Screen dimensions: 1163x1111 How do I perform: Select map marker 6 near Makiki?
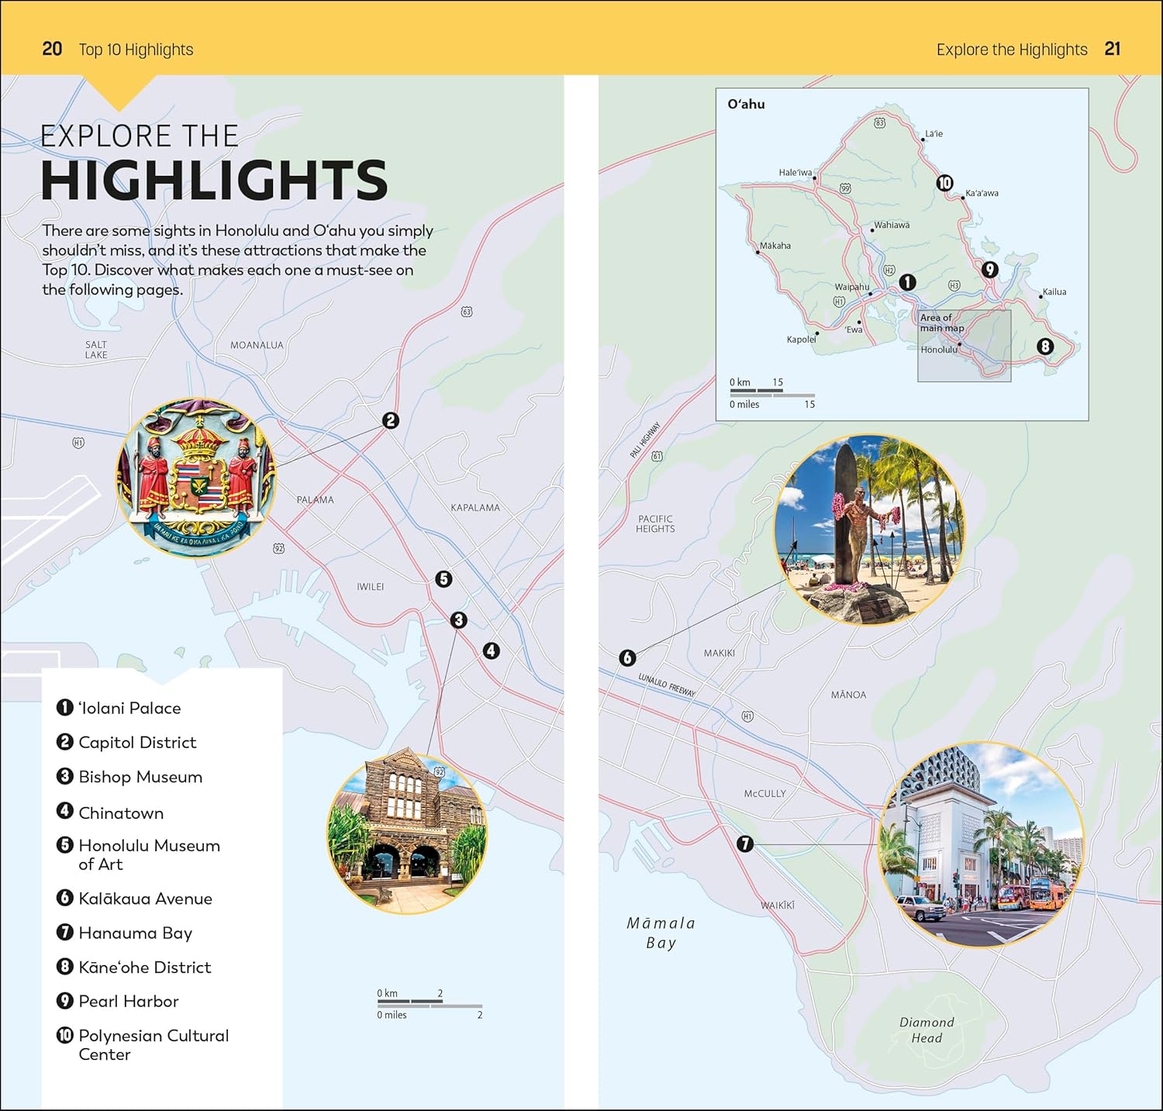point(628,658)
